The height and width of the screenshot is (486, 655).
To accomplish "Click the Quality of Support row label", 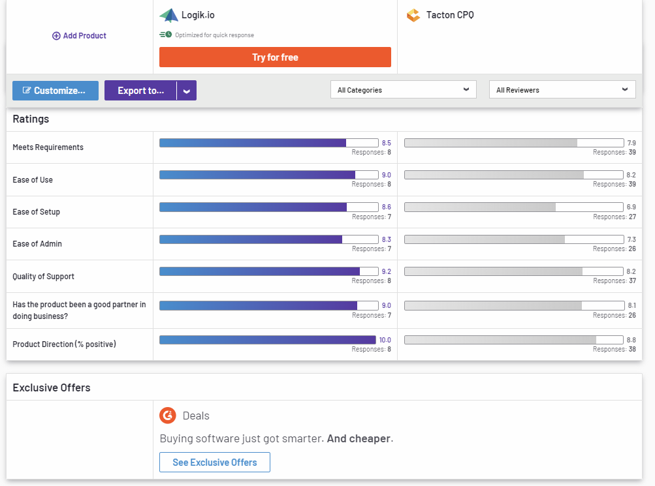I will coord(44,277).
